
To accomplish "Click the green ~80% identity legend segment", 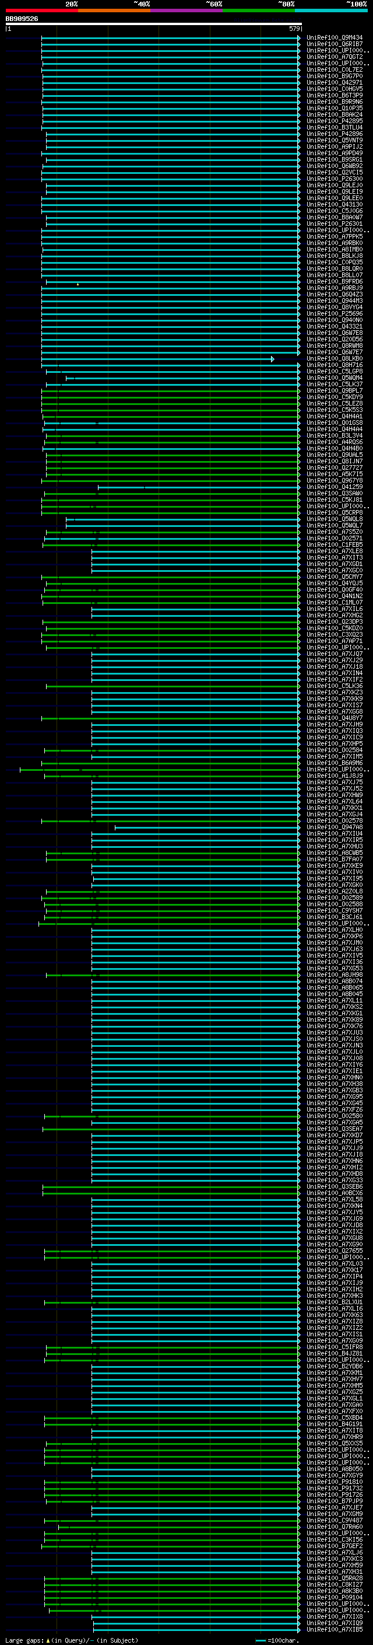I will pyautogui.click(x=259, y=11).
